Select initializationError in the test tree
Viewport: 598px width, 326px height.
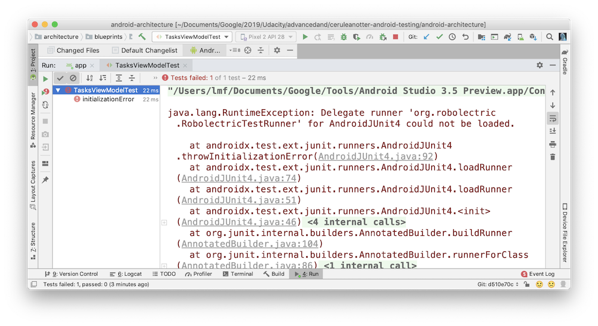(x=108, y=99)
